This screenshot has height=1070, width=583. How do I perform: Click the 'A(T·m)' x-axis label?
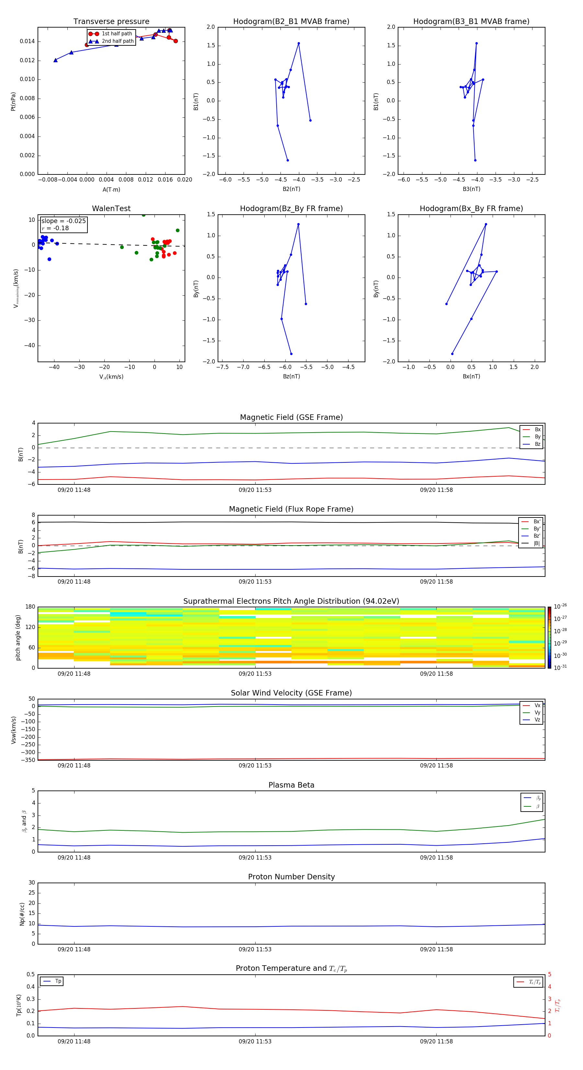pos(111,190)
